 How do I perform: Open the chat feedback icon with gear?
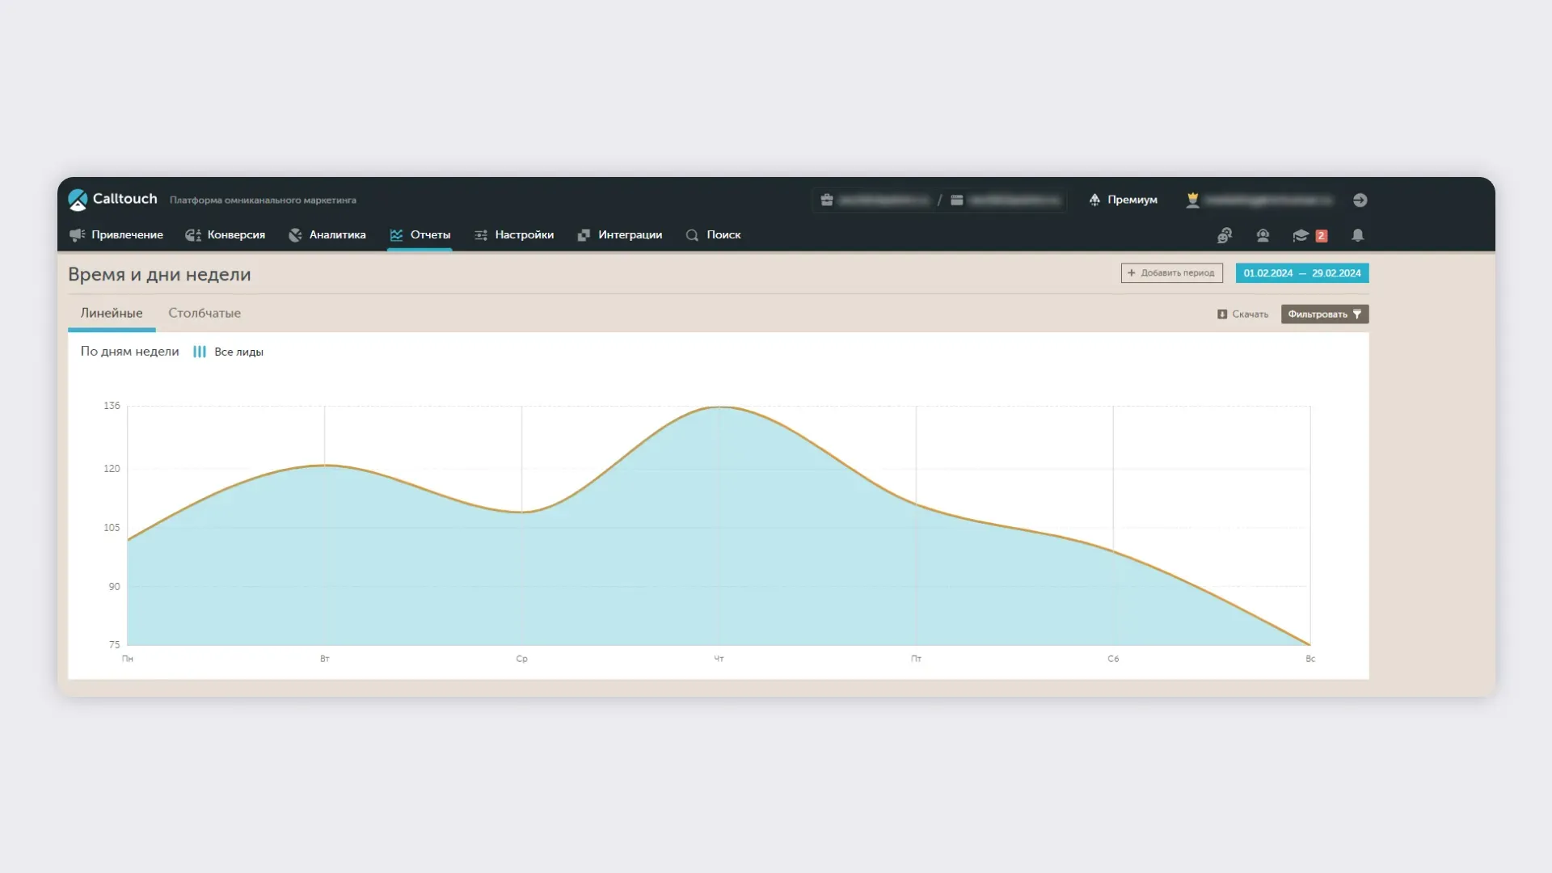(1225, 235)
